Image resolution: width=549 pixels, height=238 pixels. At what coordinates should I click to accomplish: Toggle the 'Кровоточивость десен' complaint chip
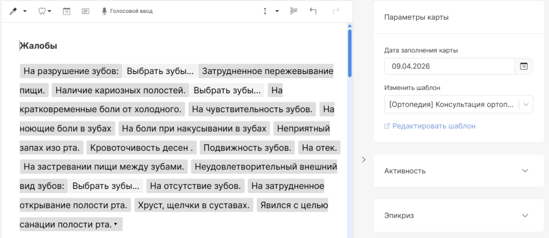[x=141, y=147]
